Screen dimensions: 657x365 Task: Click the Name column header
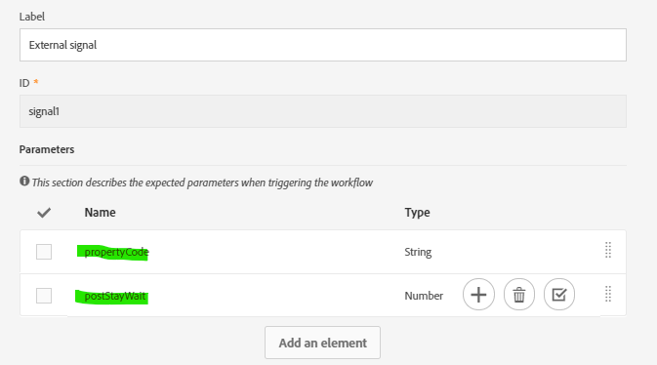point(100,213)
